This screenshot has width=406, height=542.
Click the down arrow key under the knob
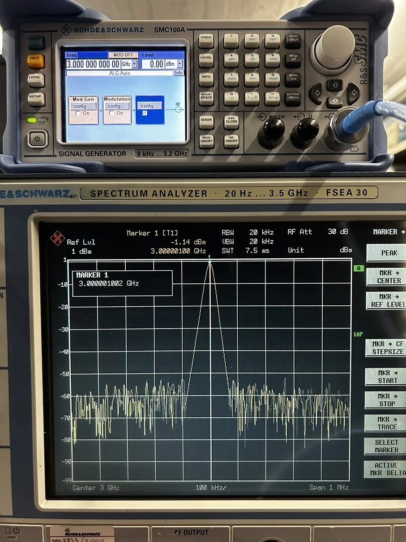click(x=334, y=101)
